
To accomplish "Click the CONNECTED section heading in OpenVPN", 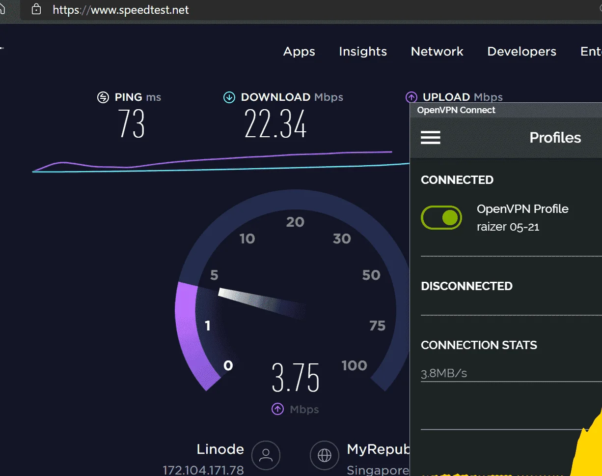I will tap(457, 180).
